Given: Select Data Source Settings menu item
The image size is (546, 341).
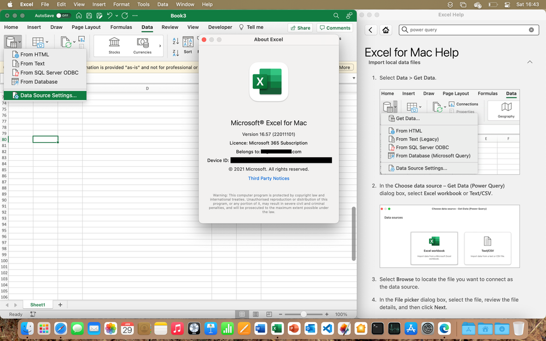Looking at the screenshot, I should [x=48, y=95].
